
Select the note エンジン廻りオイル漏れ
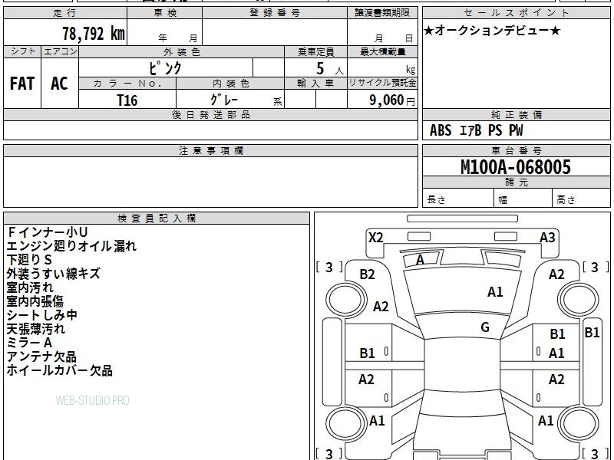71,246
